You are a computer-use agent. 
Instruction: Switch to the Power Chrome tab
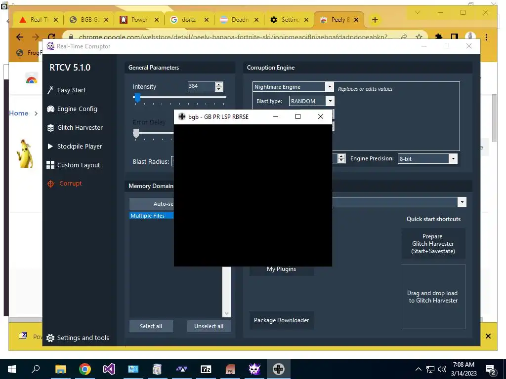pyautogui.click(x=139, y=20)
